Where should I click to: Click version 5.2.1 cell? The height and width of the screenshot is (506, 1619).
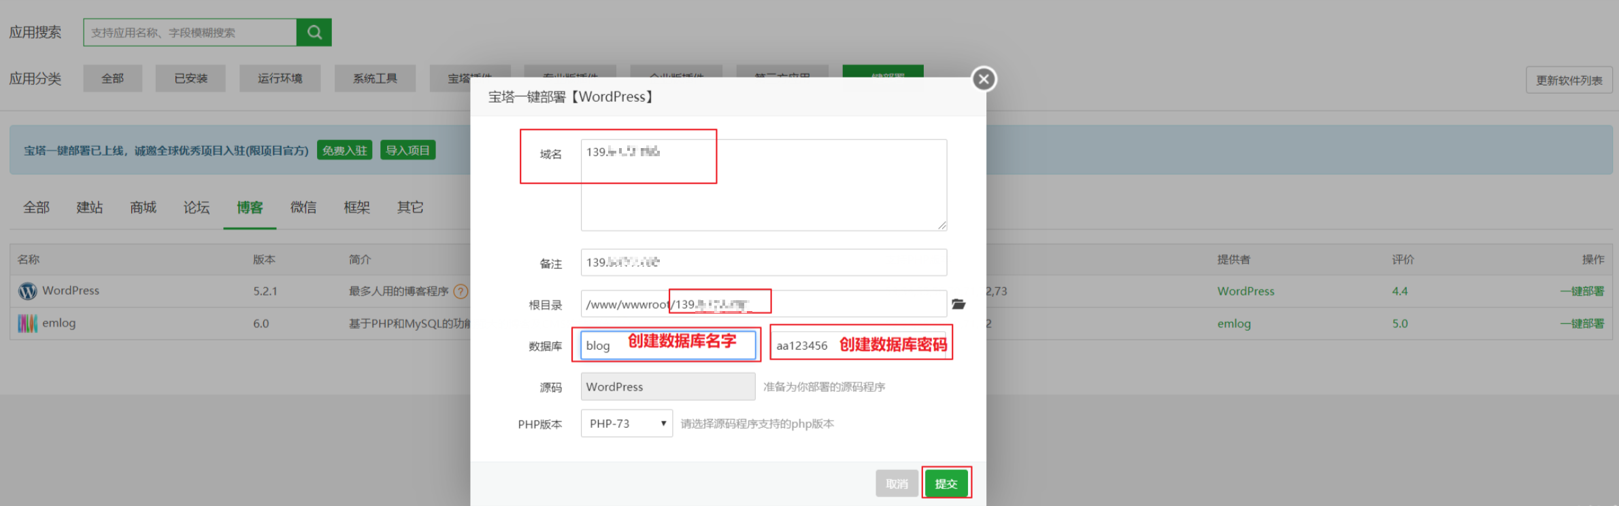tap(265, 291)
